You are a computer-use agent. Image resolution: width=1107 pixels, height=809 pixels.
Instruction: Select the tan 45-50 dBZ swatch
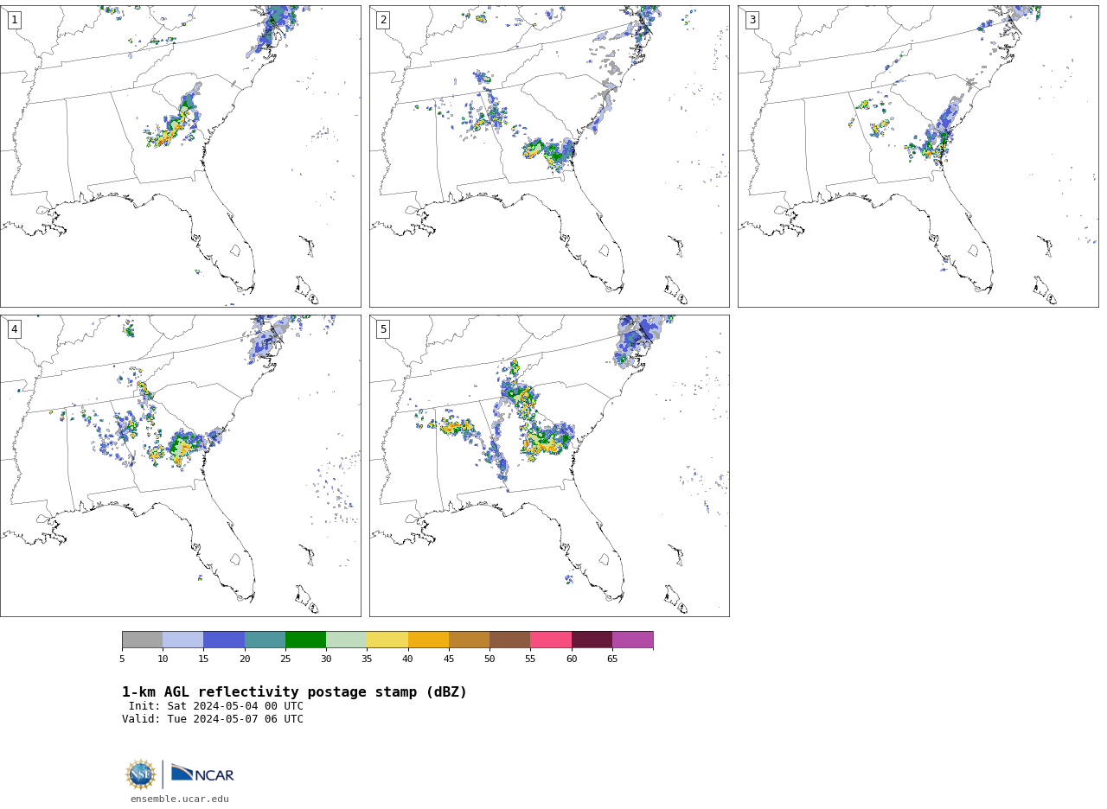(x=469, y=640)
